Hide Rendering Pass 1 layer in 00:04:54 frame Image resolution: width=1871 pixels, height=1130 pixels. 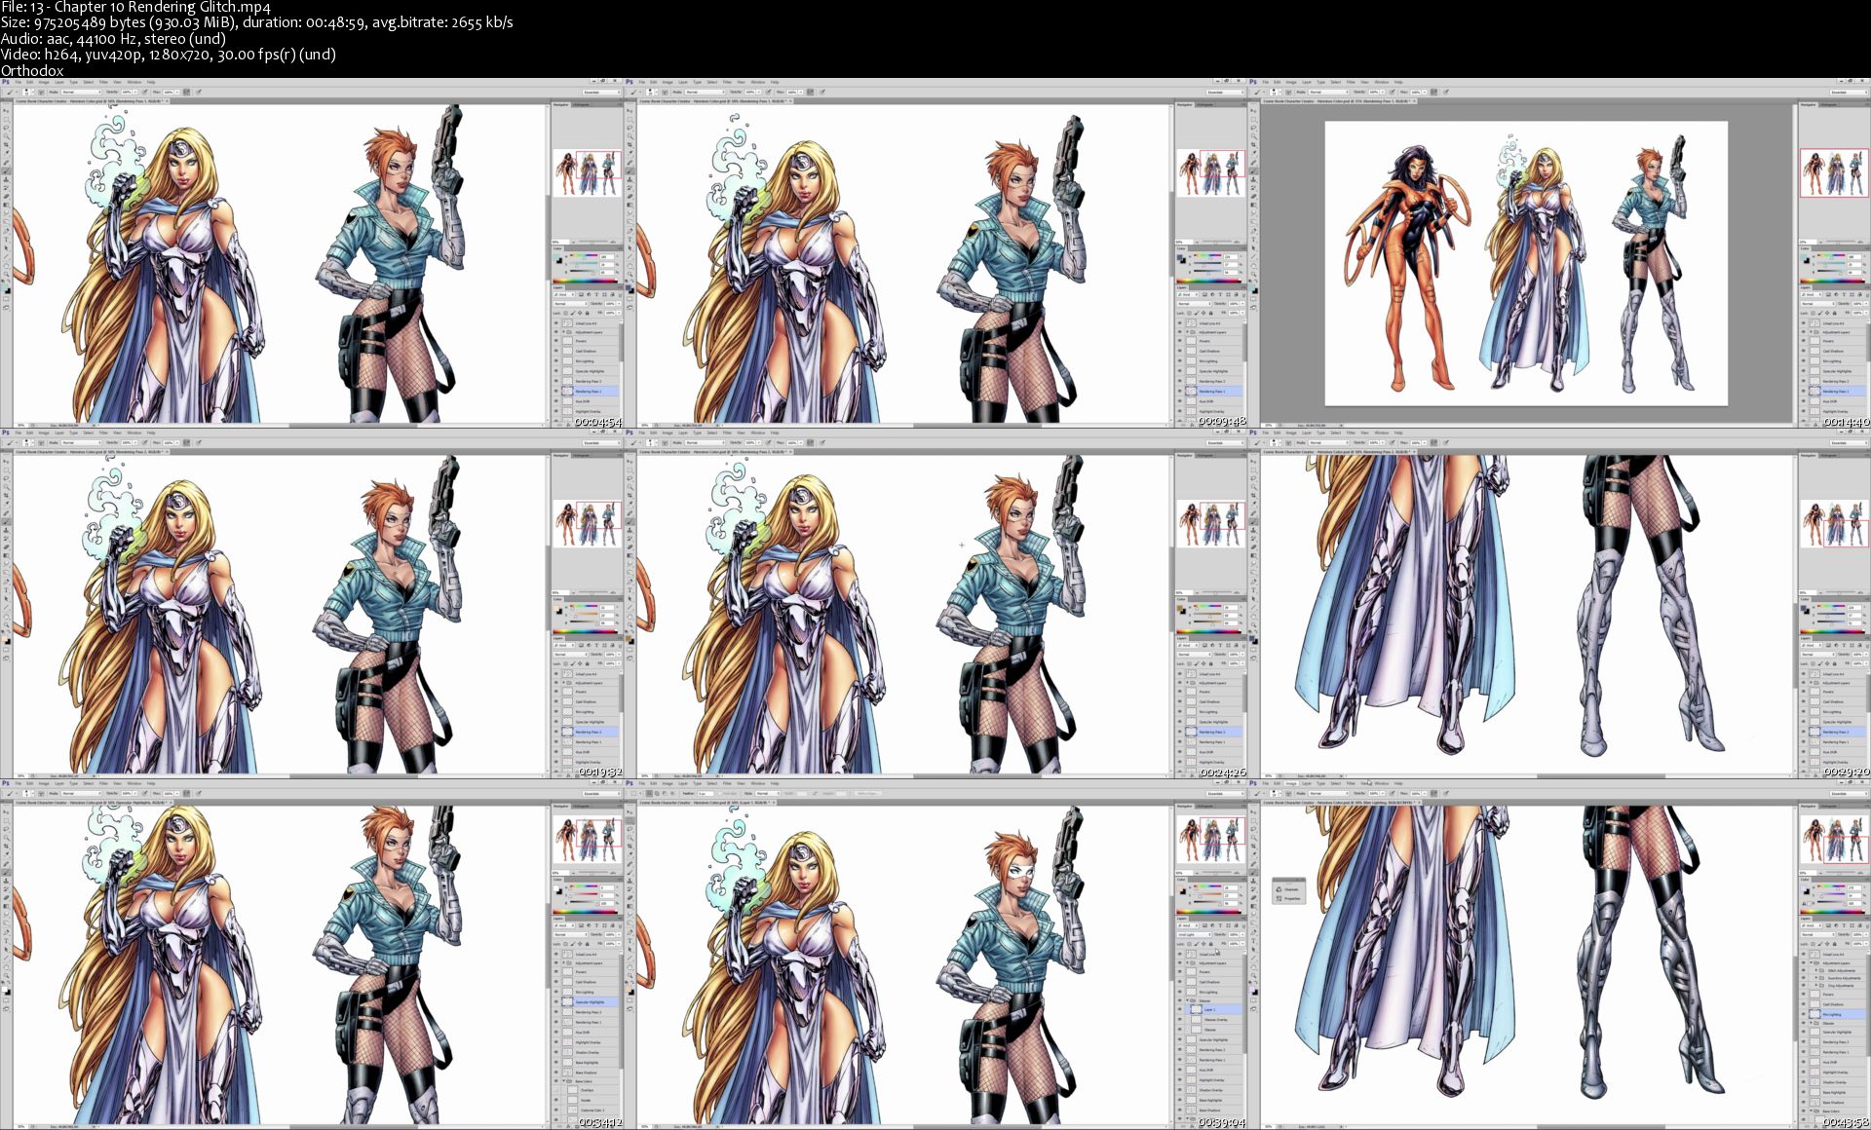pyautogui.click(x=556, y=392)
